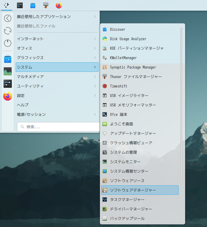Expand the 電源/セッション arrow
The width and height of the screenshot is (207, 227).
pyautogui.click(x=95, y=114)
